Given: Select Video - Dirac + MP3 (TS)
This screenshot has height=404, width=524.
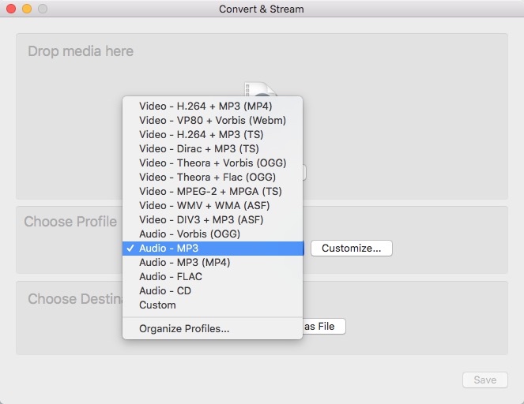Looking at the screenshot, I should (213, 149).
